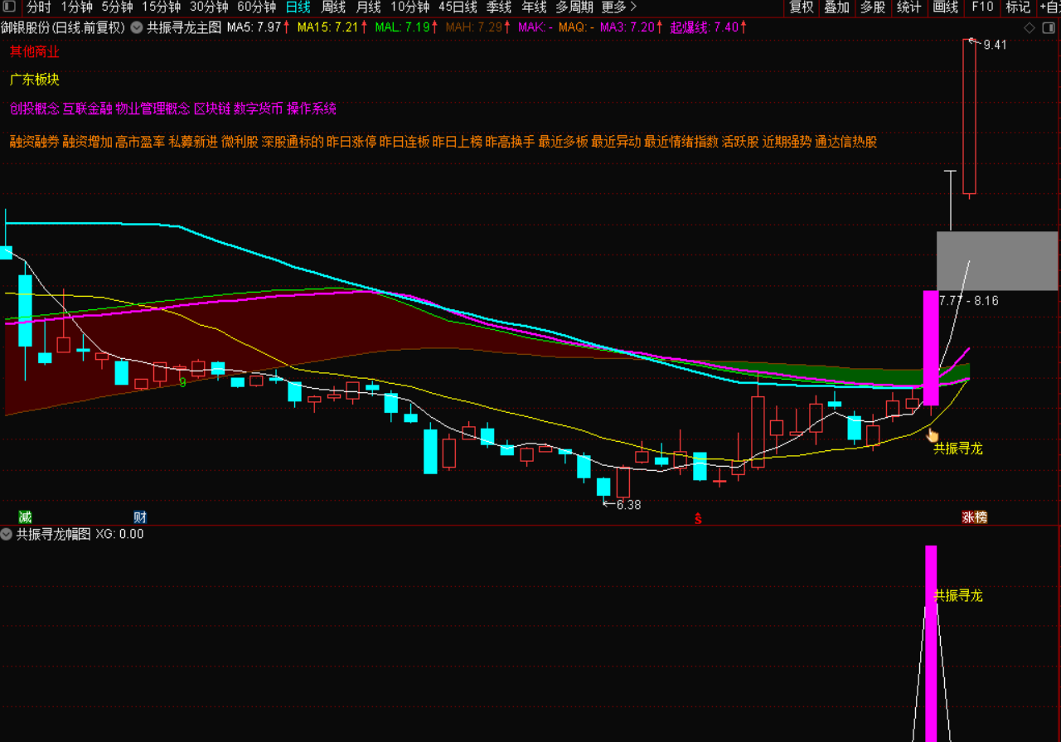The height and width of the screenshot is (742, 1061).
Task: Click the 区块链 concept tag
Action: pos(211,109)
